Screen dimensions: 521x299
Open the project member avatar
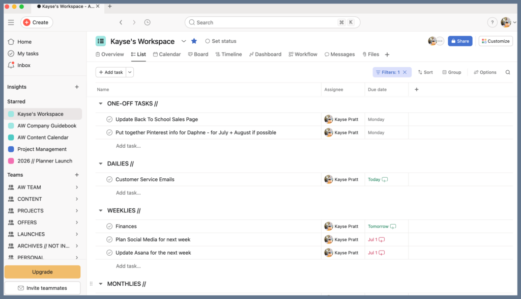click(x=432, y=41)
